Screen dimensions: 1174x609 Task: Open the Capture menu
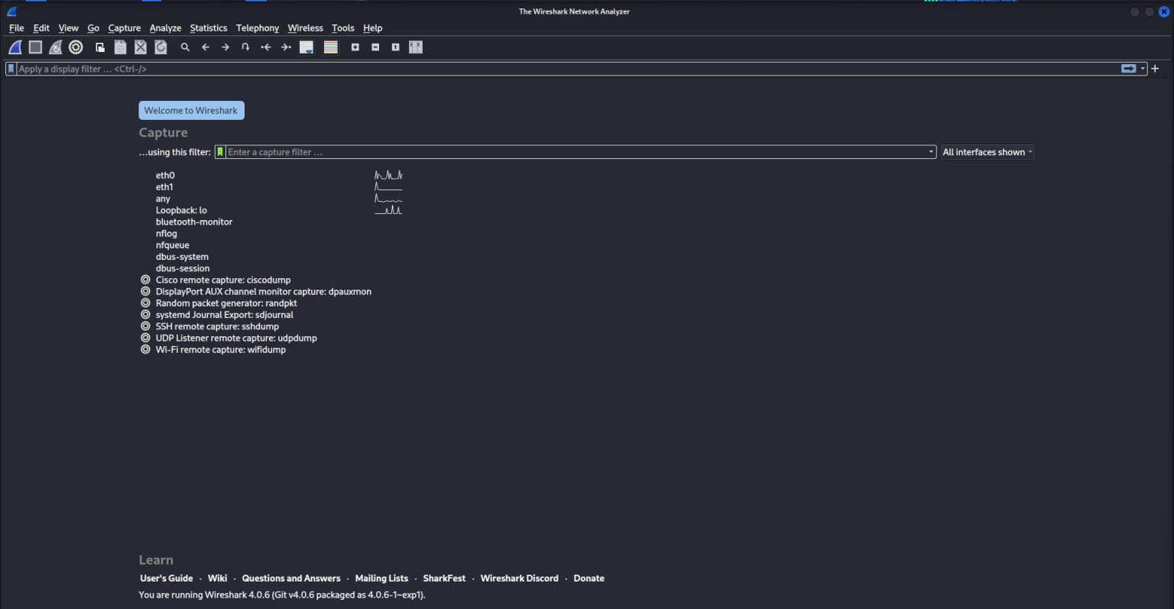coord(124,28)
